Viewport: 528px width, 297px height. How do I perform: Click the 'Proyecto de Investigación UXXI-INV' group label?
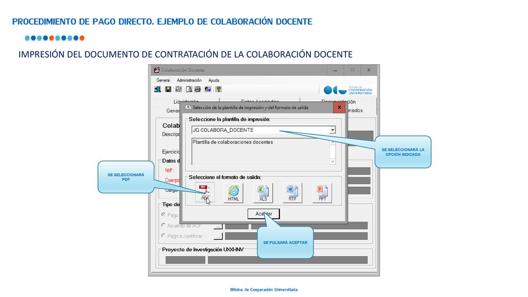(x=203, y=250)
